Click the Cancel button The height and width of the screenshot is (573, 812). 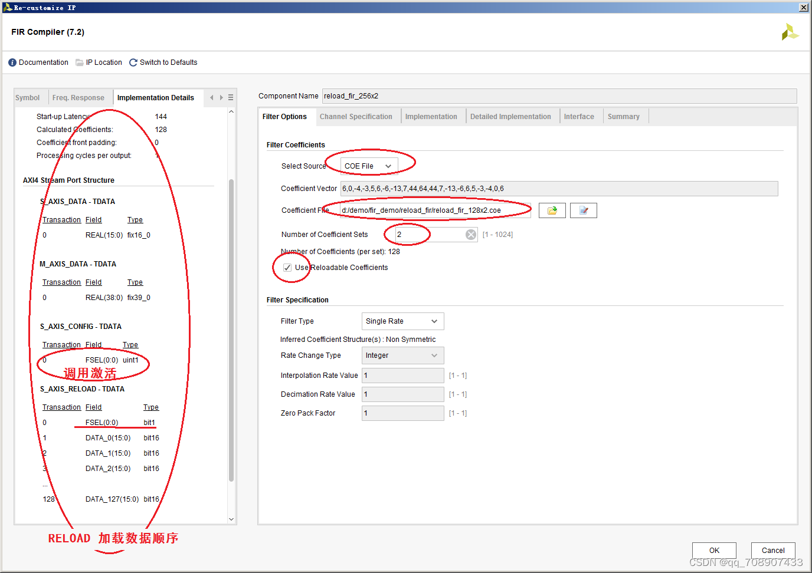click(773, 551)
